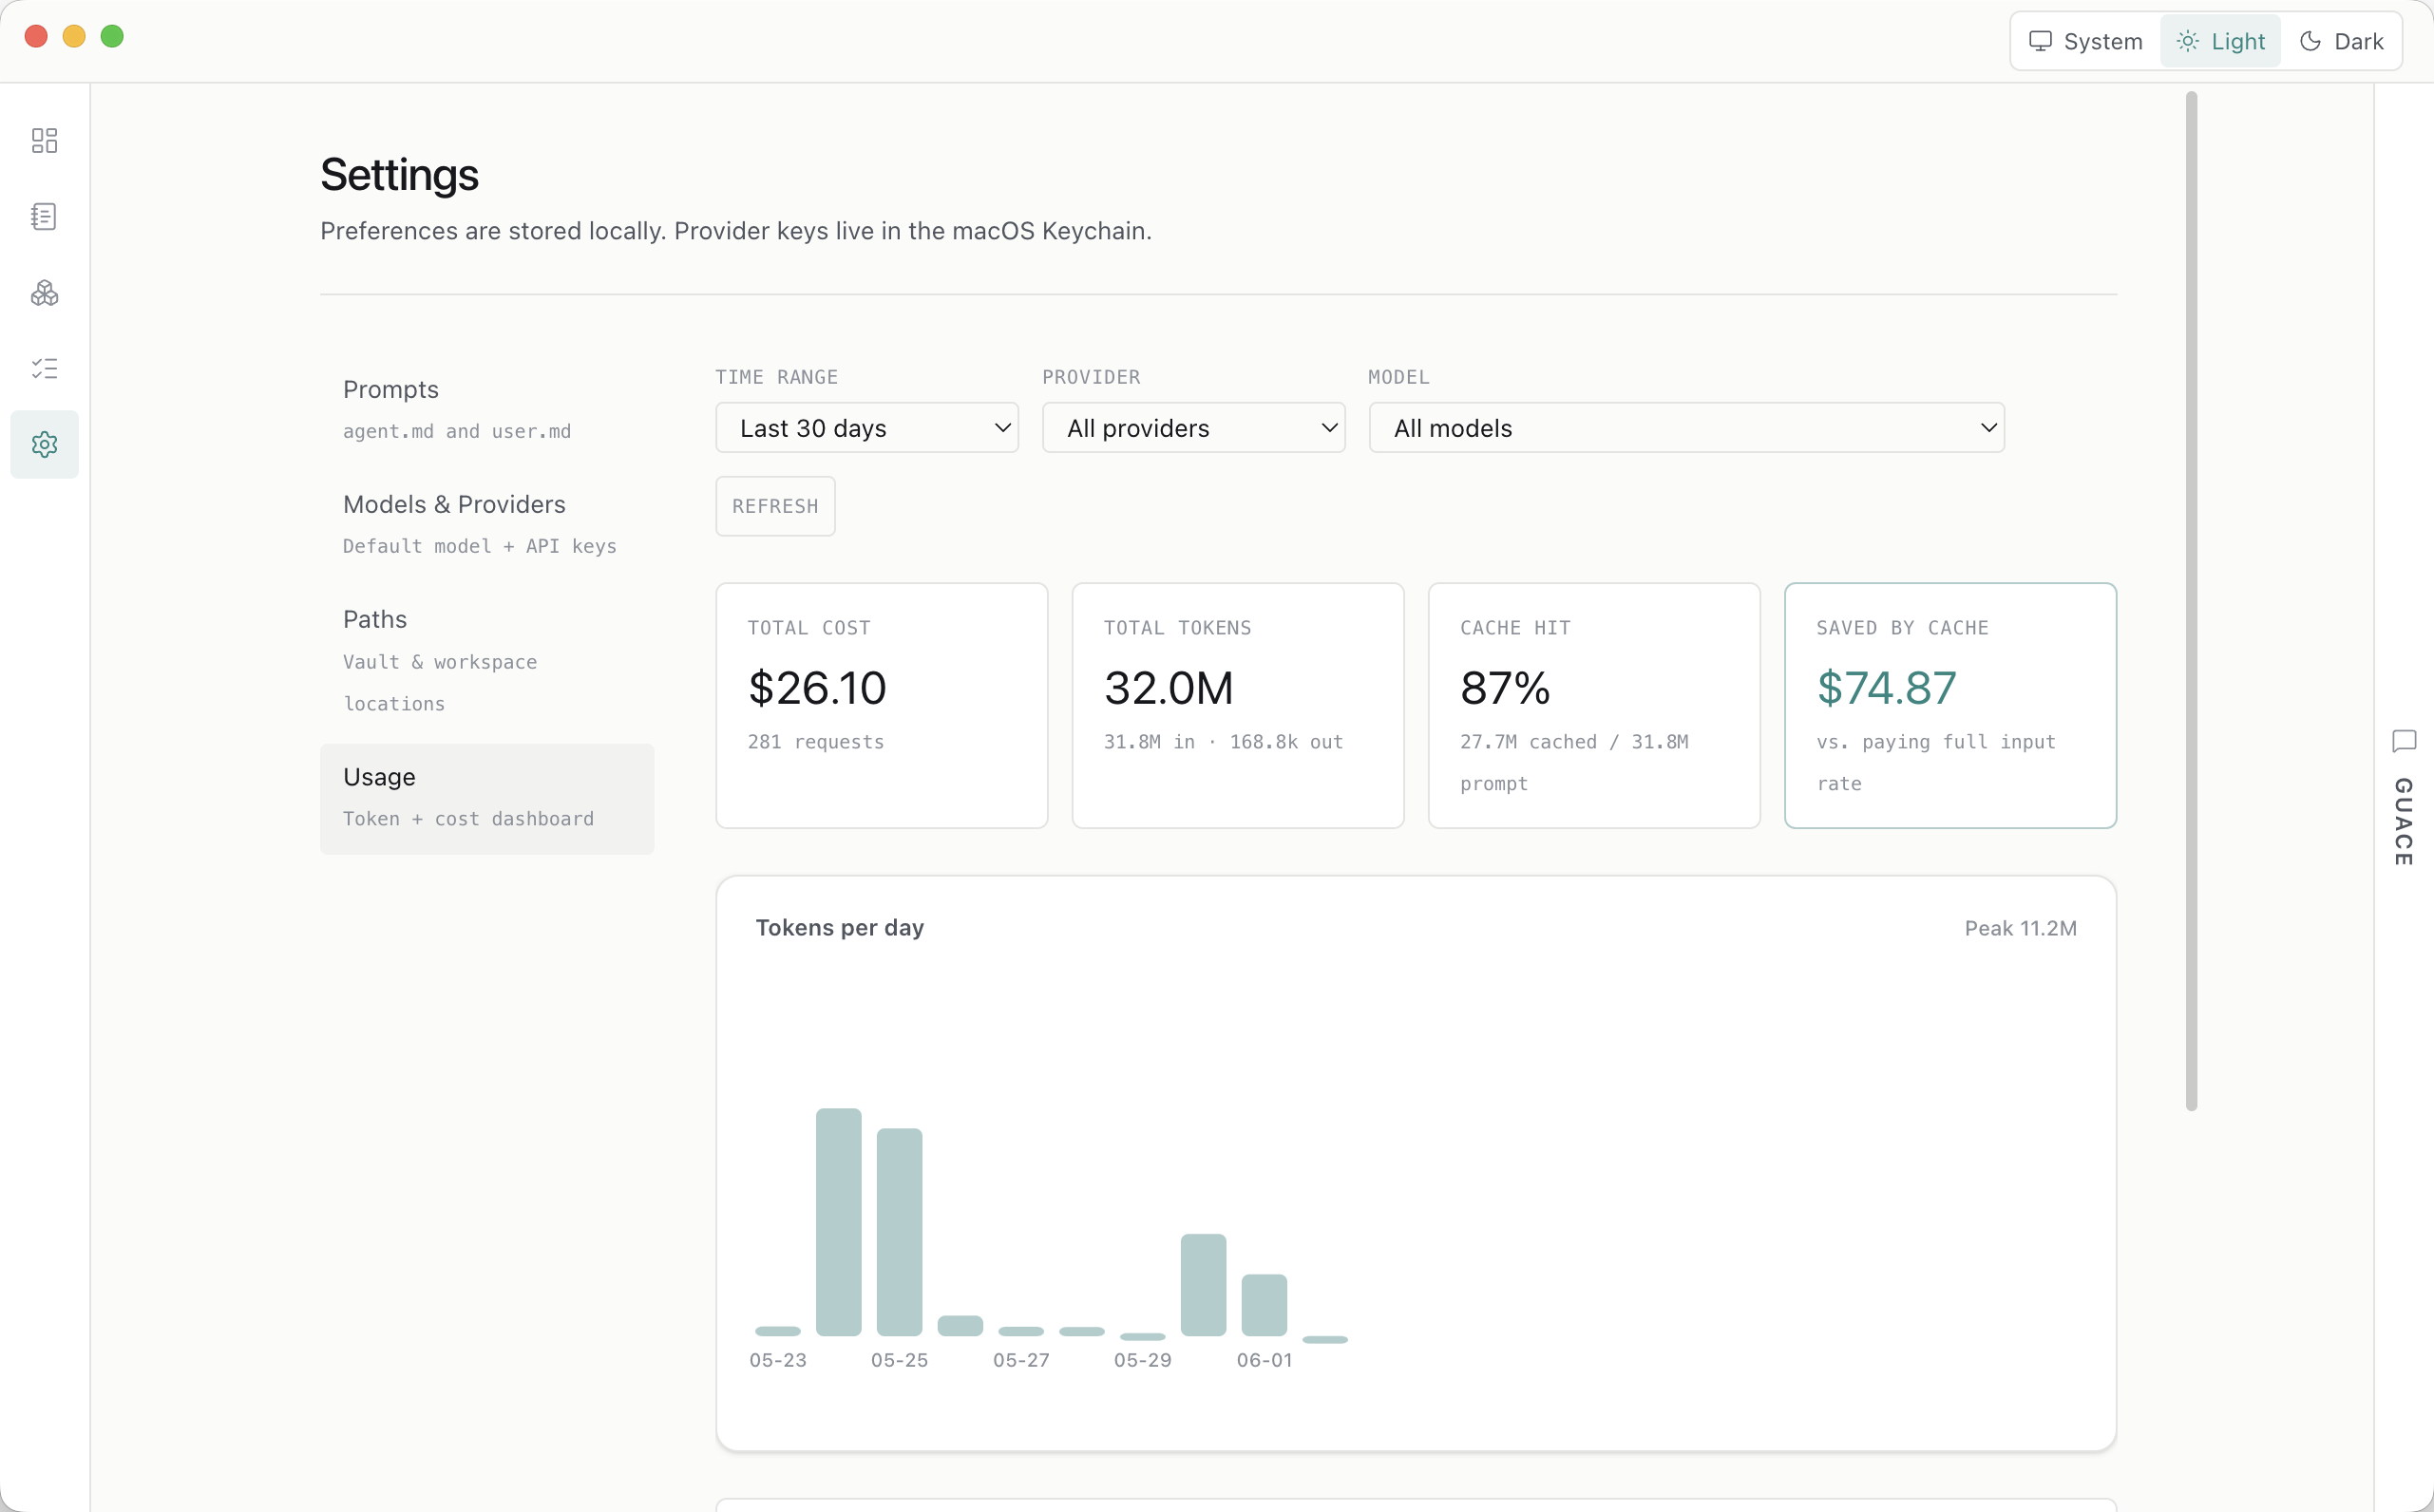Click the vertical GUACE panel label

pos(2404,822)
